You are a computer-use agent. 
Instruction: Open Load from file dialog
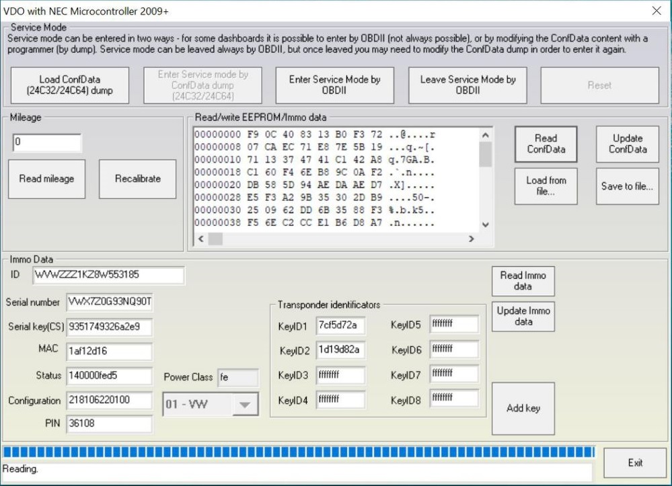(x=546, y=186)
